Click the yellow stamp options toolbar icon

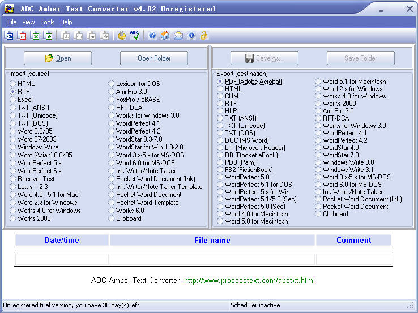(122, 35)
